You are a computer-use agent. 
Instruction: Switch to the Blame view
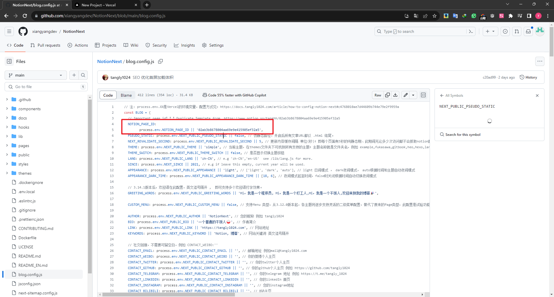(126, 95)
